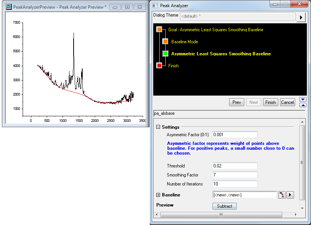Screen dimensions: 311x225
Task: Click the Asymmetric Factor input field
Action: [234, 135]
